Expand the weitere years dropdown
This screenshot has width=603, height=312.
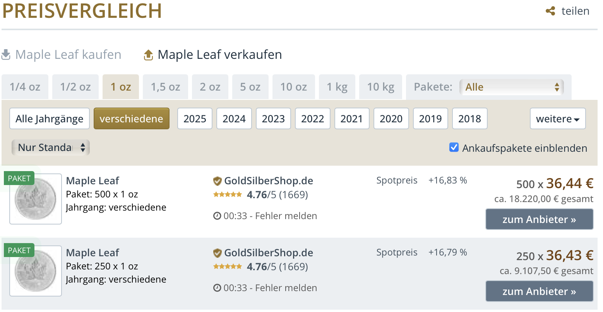557,118
